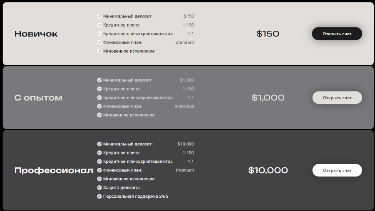Click the checkmark beside Минимальный депозит in Новичок plan
375x211 pixels.
pos(99,16)
